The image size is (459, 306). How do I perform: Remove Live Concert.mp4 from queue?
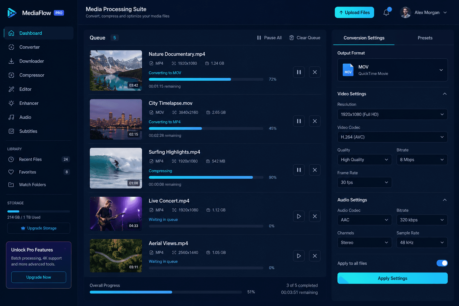coord(315,216)
